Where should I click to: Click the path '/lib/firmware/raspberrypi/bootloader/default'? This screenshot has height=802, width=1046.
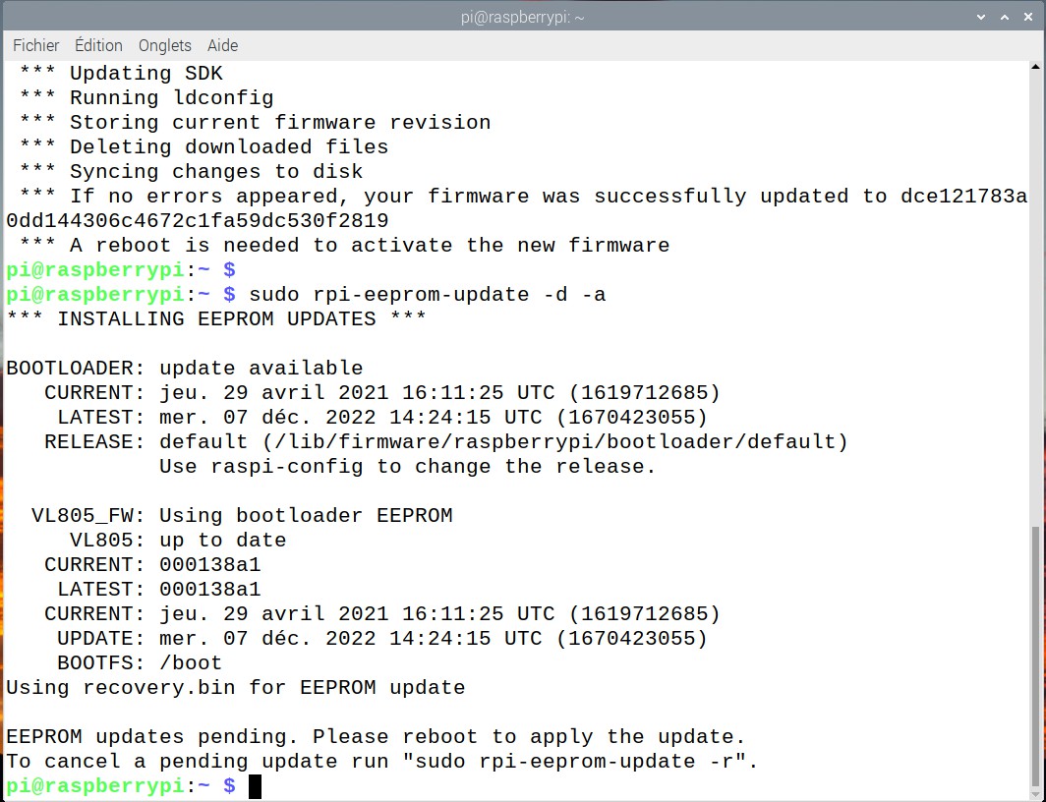(554, 442)
